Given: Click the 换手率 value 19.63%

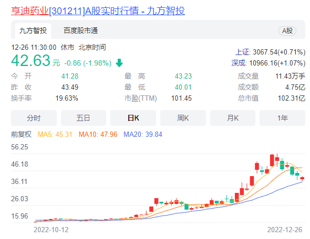Looking at the screenshot, I should tap(67, 98).
